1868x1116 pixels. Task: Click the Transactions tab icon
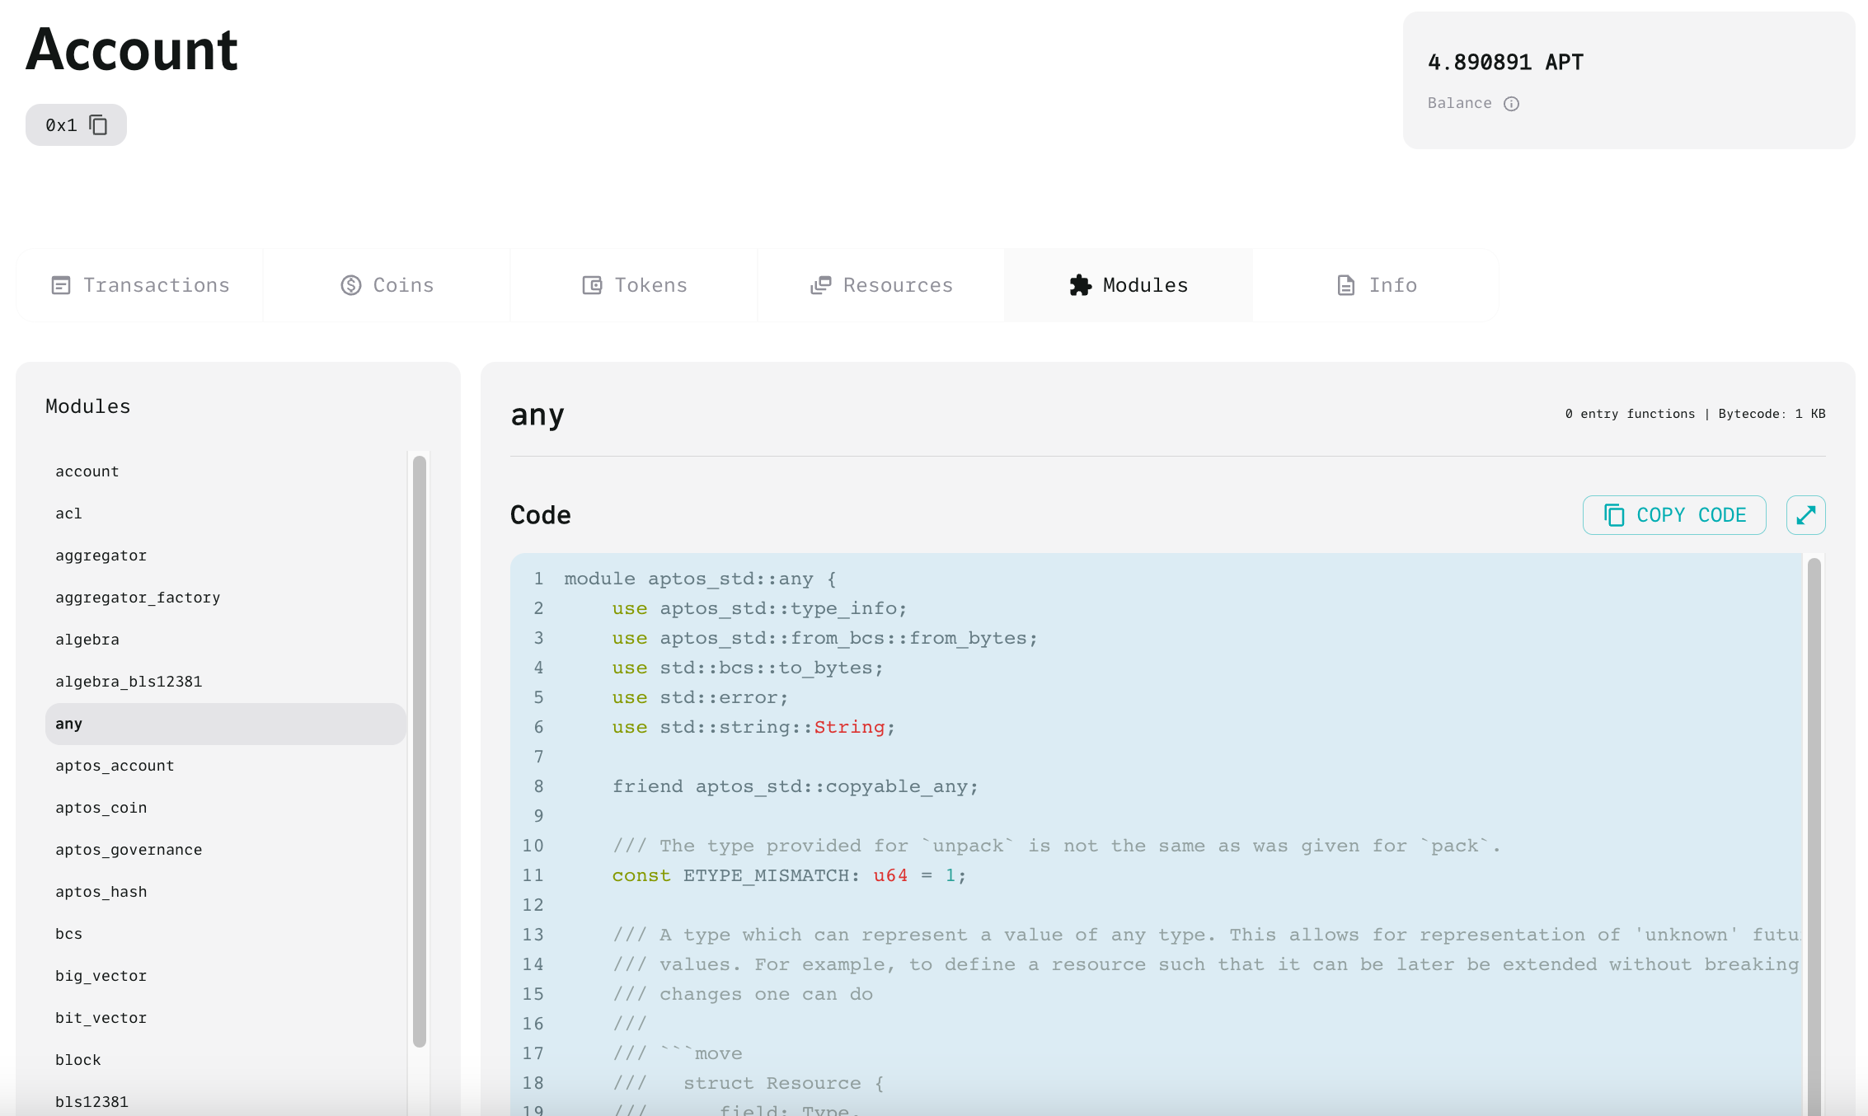[61, 286]
